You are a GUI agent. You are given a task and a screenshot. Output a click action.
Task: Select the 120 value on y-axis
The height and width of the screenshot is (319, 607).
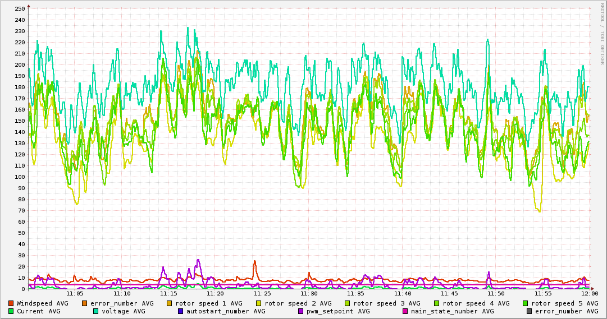[20, 154]
